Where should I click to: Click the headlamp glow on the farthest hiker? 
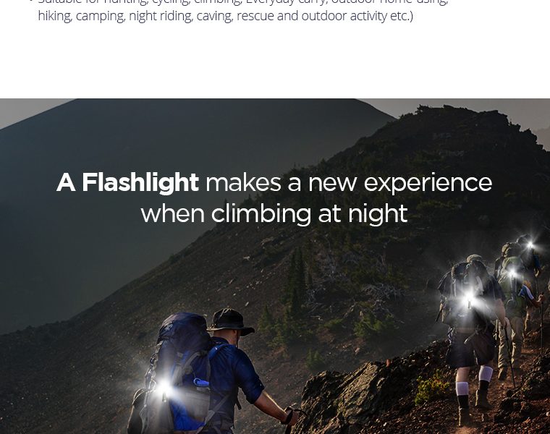tap(530, 244)
